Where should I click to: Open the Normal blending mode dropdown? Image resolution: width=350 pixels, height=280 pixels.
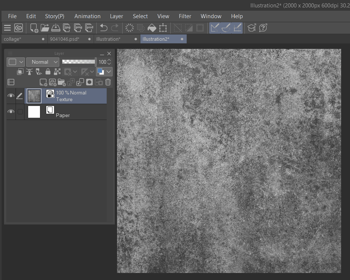[43, 62]
